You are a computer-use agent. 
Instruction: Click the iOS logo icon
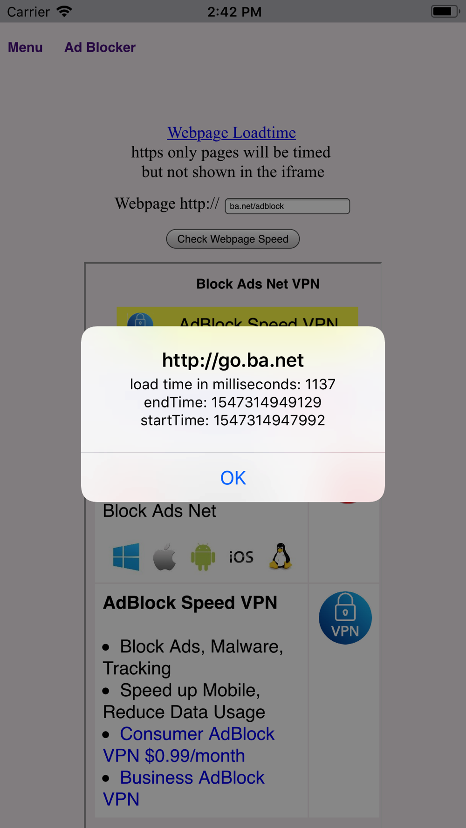[x=241, y=557]
